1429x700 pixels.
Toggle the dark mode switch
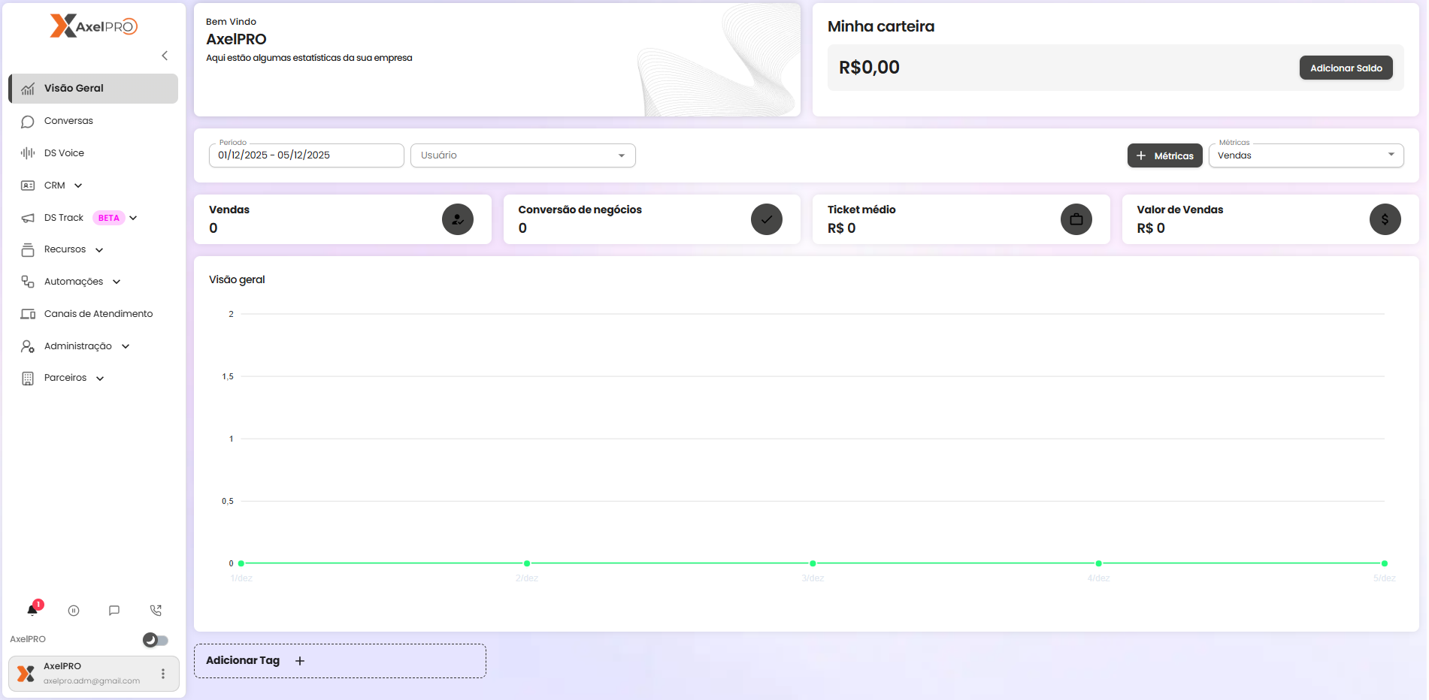[x=156, y=640]
